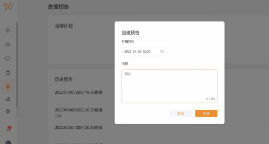Click the sidebar vertical scrollbar
The height and width of the screenshot is (144, 269).
tap(17, 65)
